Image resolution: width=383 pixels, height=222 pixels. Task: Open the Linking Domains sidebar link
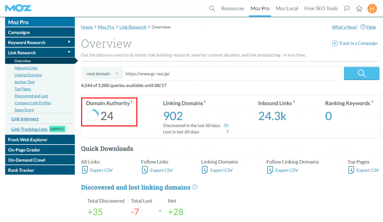(28, 75)
